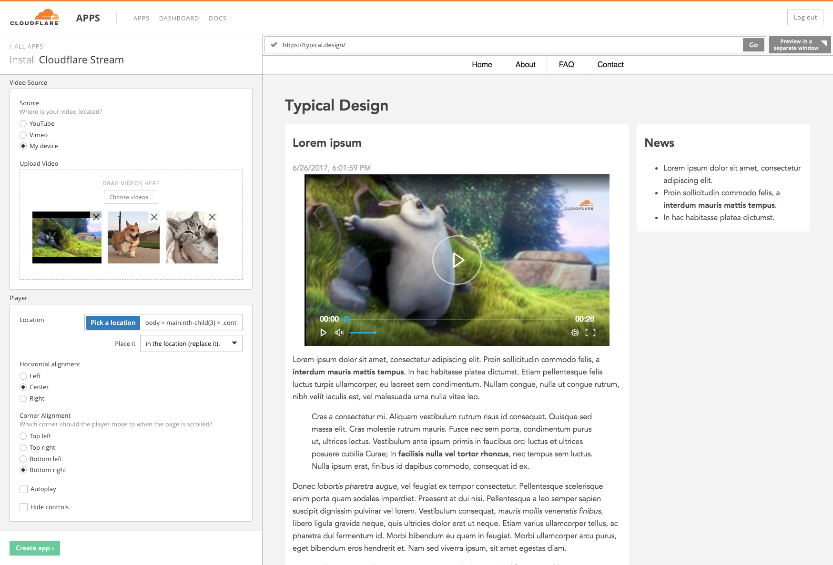The width and height of the screenshot is (833, 565).
Task: Open the Place it dropdown
Action: [x=191, y=343]
